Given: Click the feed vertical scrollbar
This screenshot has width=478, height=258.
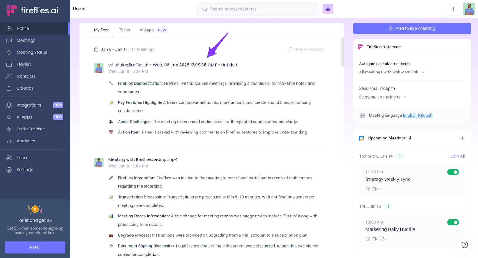Looking at the screenshot, I should tap(342, 52).
